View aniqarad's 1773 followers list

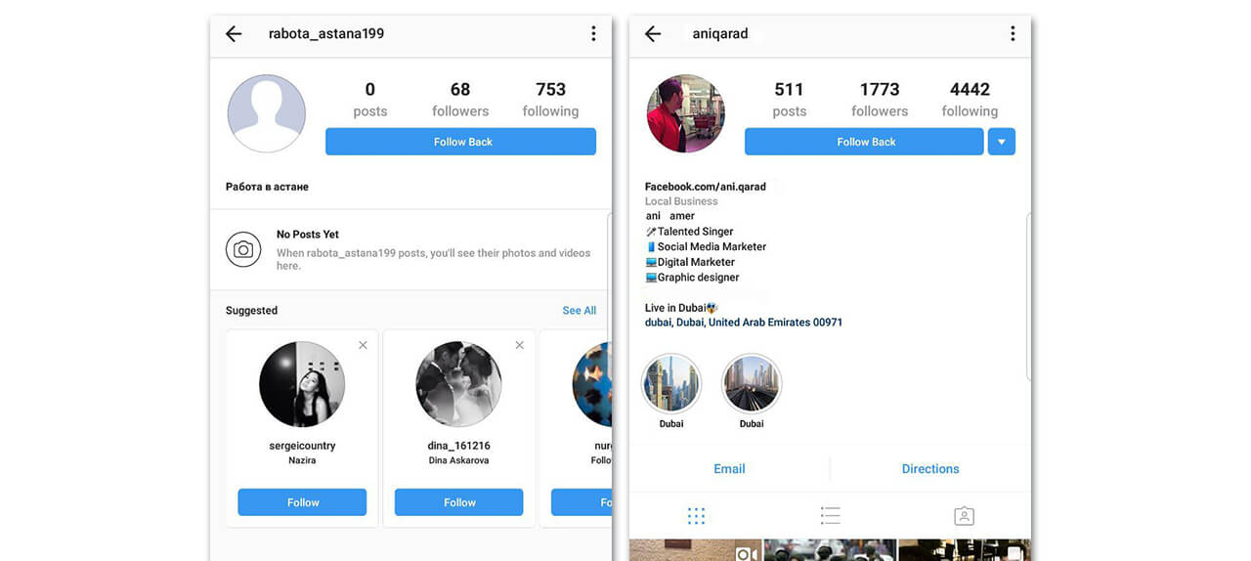[880, 99]
